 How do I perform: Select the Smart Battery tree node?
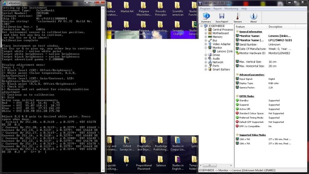tap(221, 69)
